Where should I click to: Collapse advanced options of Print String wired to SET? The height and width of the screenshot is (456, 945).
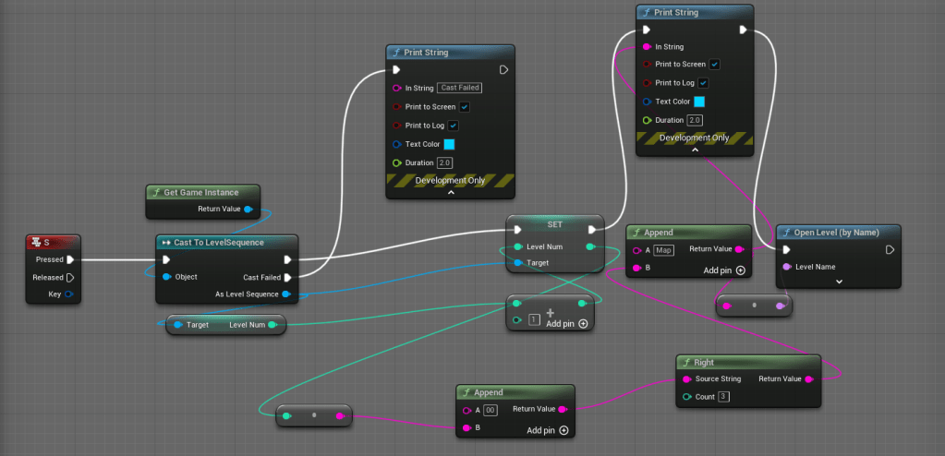click(x=695, y=150)
